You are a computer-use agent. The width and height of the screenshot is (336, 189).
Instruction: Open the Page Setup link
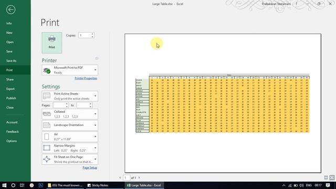click(90, 167)
